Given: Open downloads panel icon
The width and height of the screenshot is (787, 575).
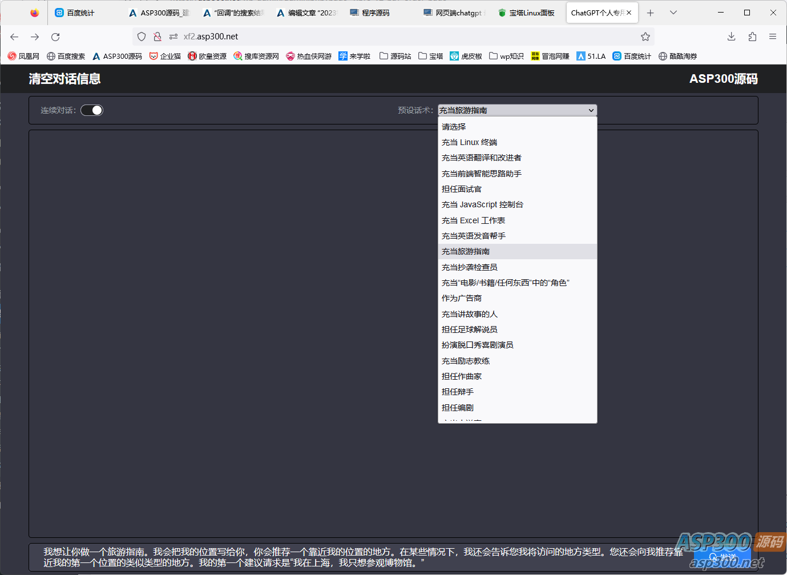Looking at the screenshot, I should tap(732, 37).
